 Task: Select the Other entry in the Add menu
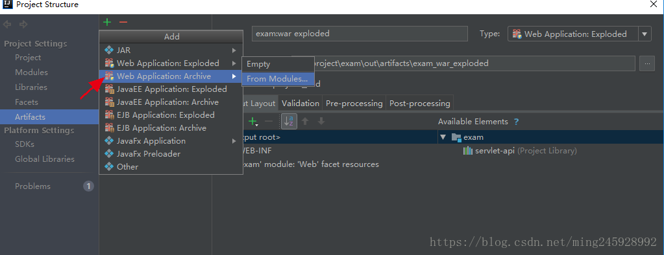pyautogui.click(x=171, y=167)
